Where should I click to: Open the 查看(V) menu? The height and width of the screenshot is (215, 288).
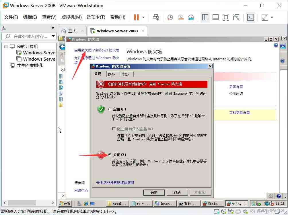(49, 17)
